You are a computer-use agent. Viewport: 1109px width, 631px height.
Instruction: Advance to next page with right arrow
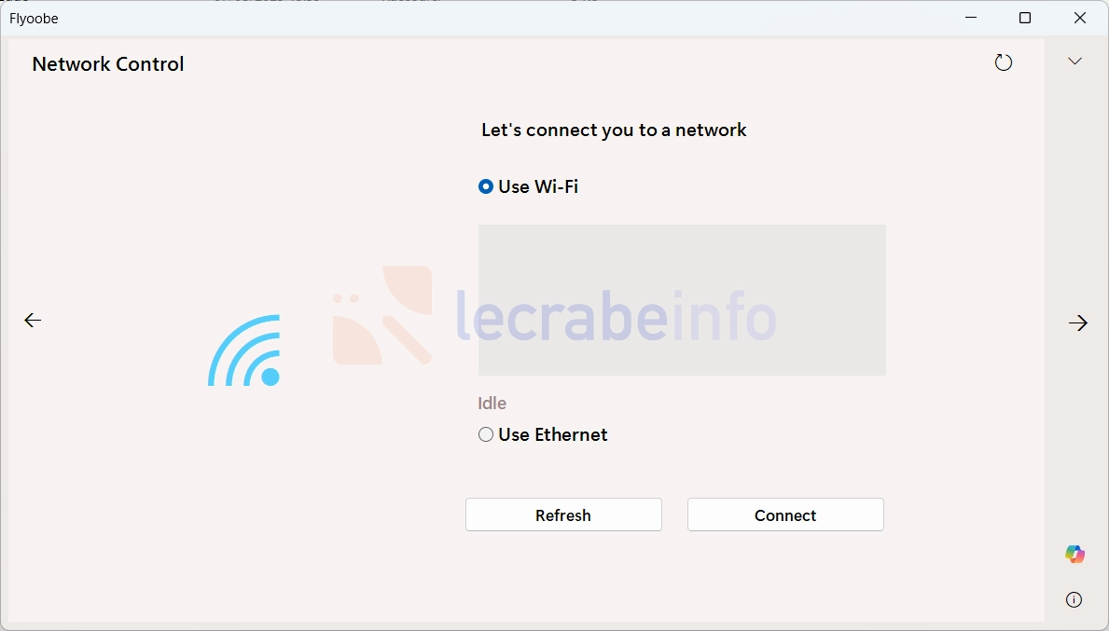1078,322
